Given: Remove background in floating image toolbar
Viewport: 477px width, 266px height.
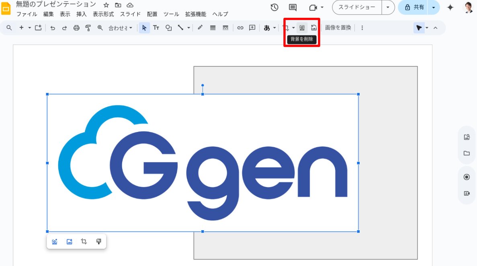Looking at the screenshot, I should coord(55,241).
